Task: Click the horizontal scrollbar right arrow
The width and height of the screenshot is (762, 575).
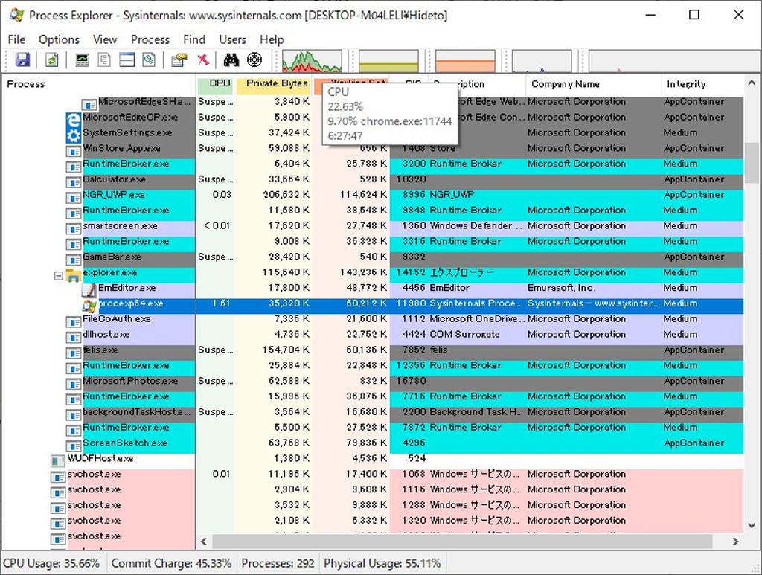Action: (x=734, y=542)
